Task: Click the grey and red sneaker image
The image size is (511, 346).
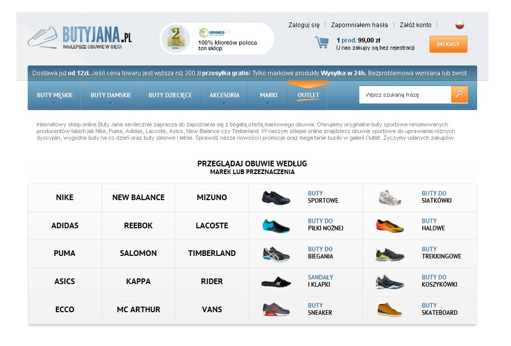Action: [x=276, y=310]
